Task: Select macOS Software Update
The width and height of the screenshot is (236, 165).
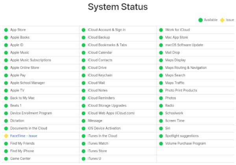Action: 184,45
